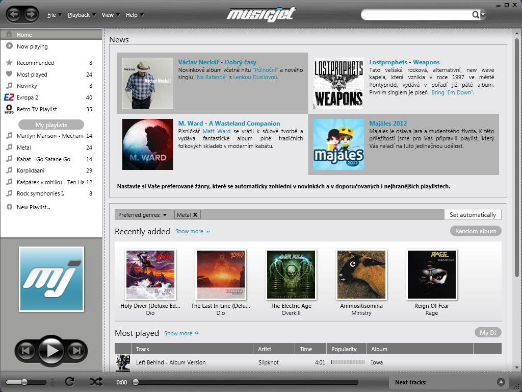This screenshot has height=392, width=522.
Task: Click the search magnifier icon
Action: [476, 15]
